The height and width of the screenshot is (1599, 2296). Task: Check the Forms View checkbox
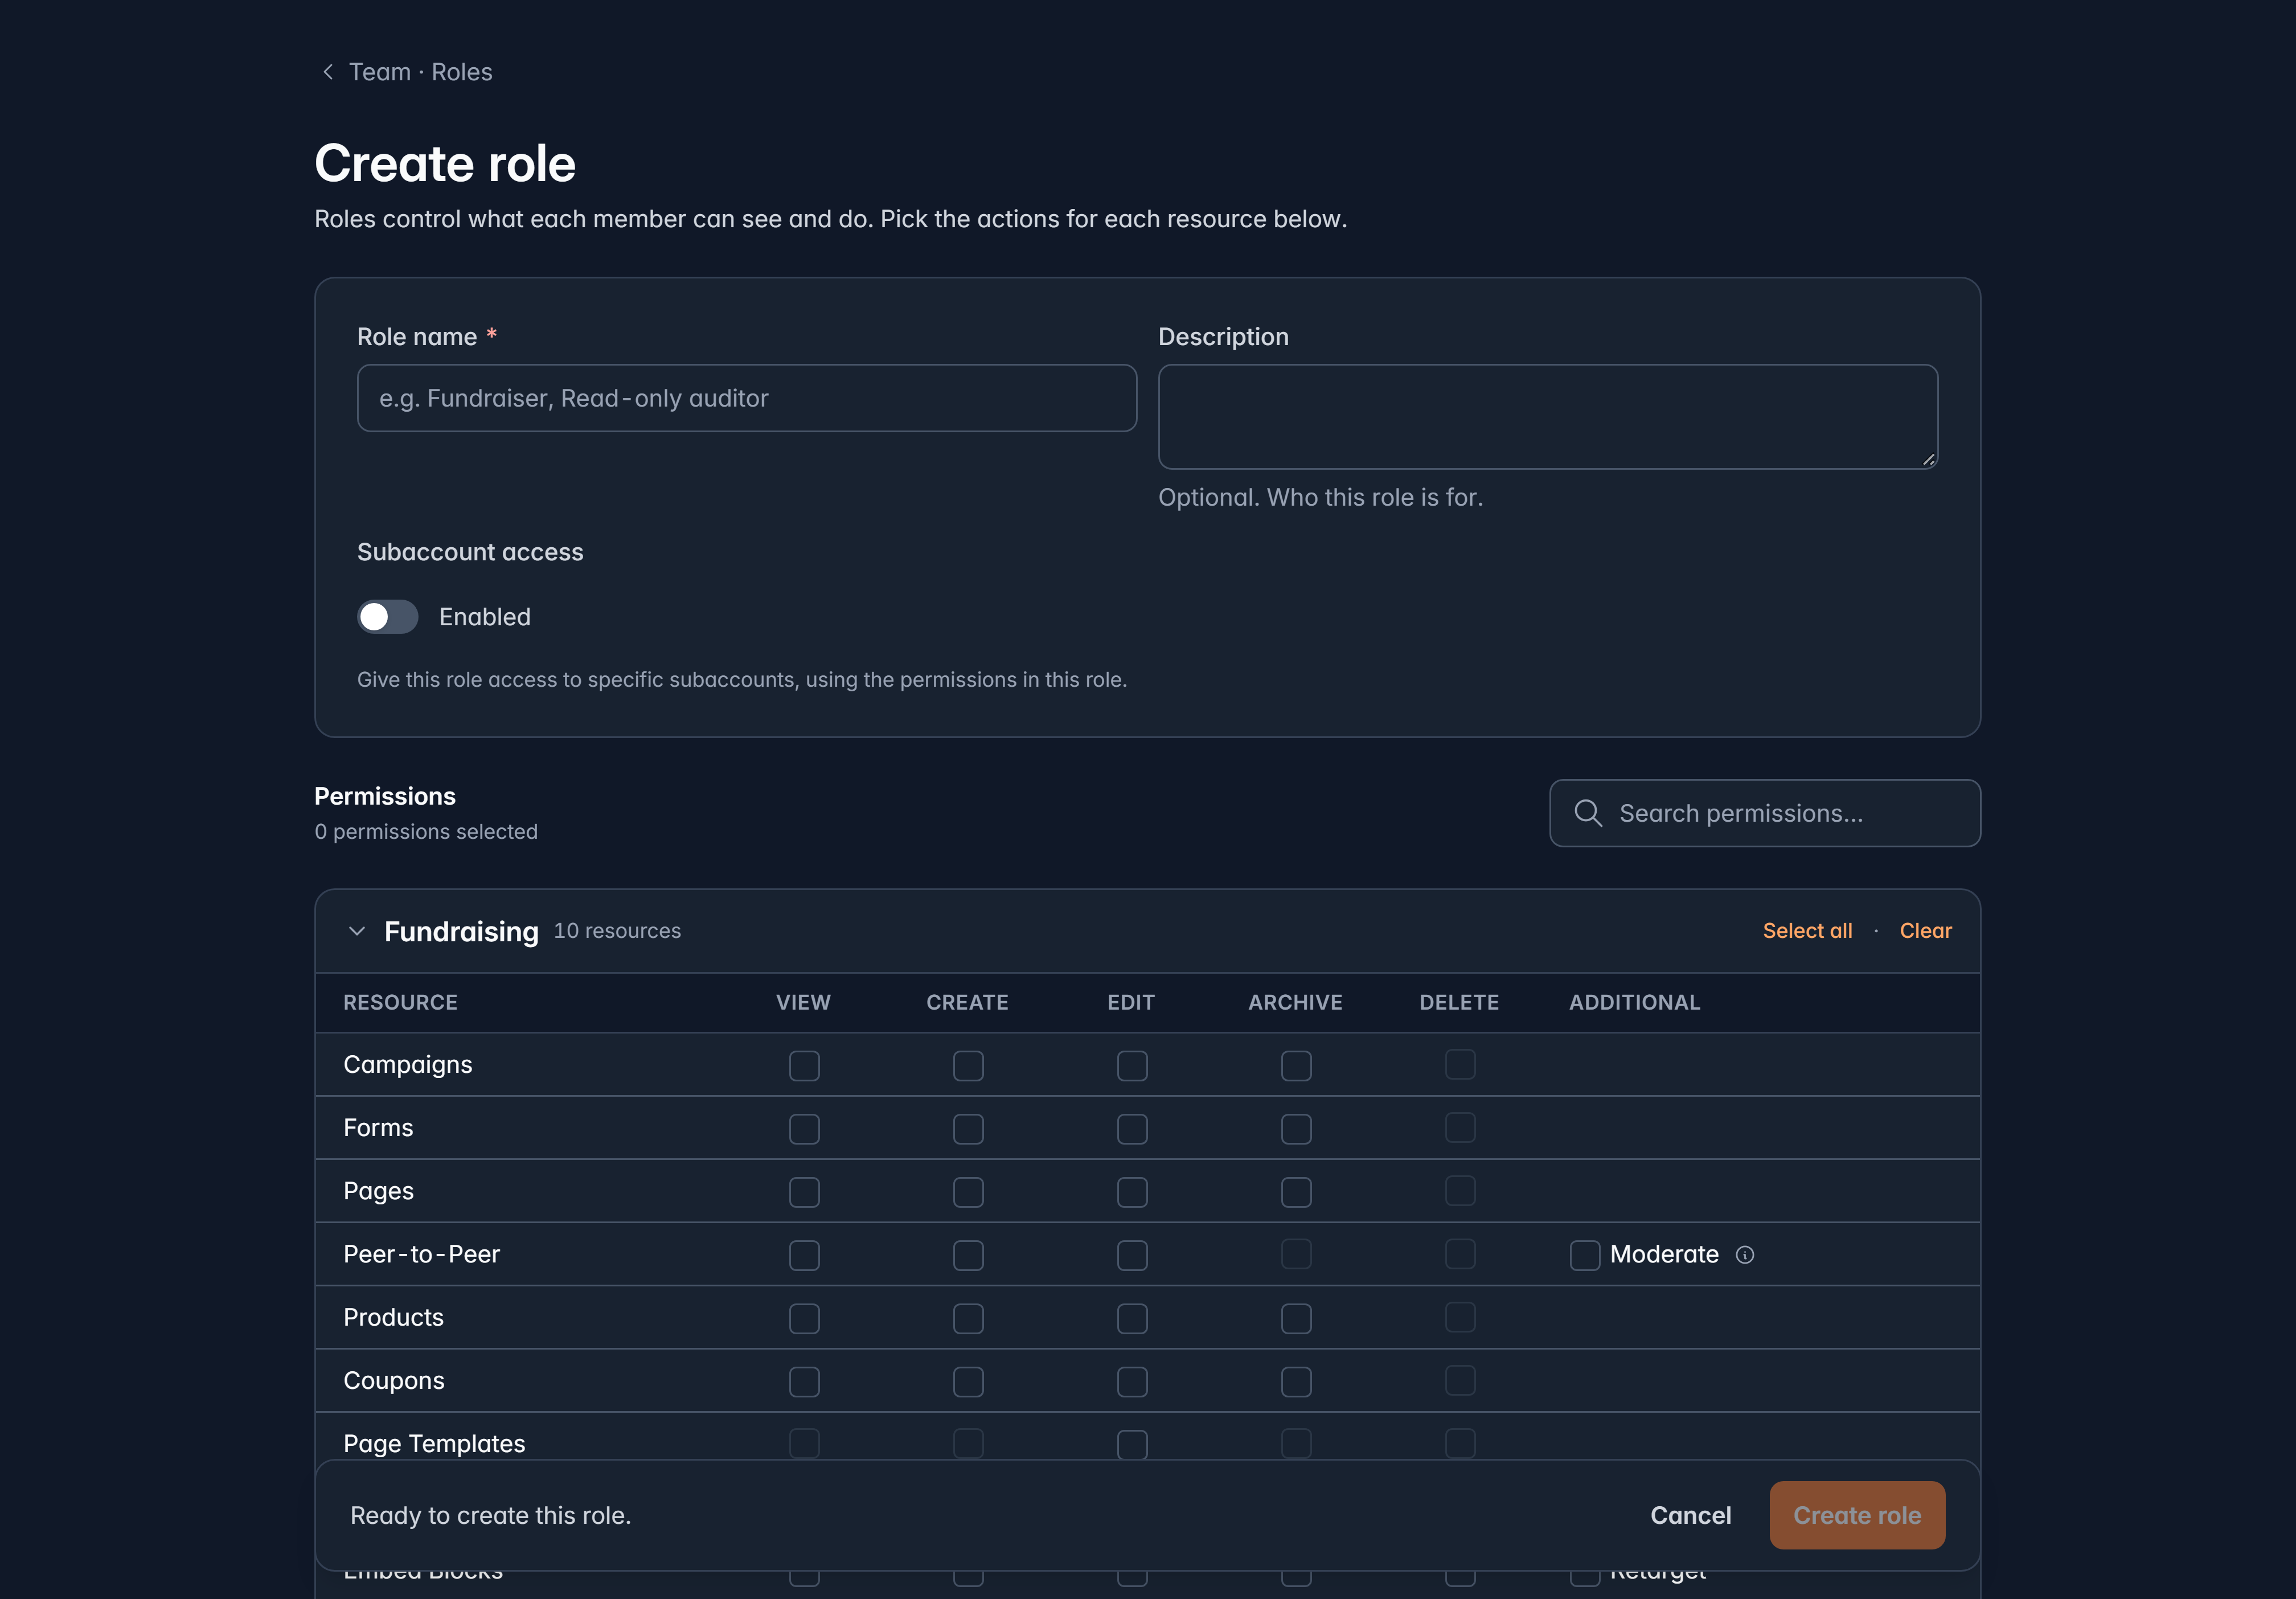tap(804, 1129)
